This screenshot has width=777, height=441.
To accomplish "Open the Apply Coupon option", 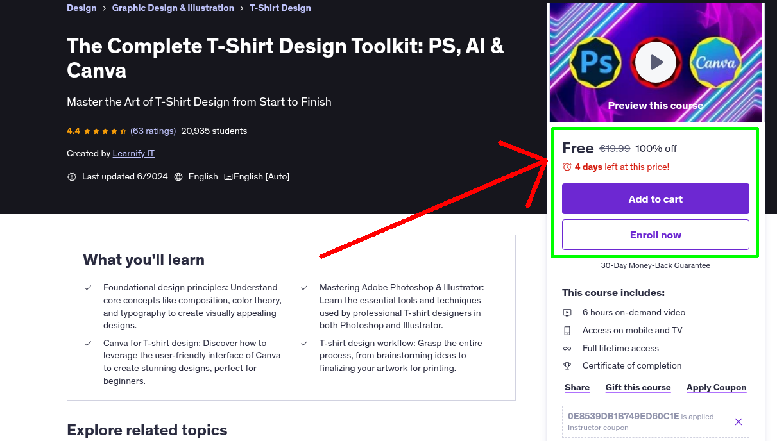I will (x=717, y=388).
